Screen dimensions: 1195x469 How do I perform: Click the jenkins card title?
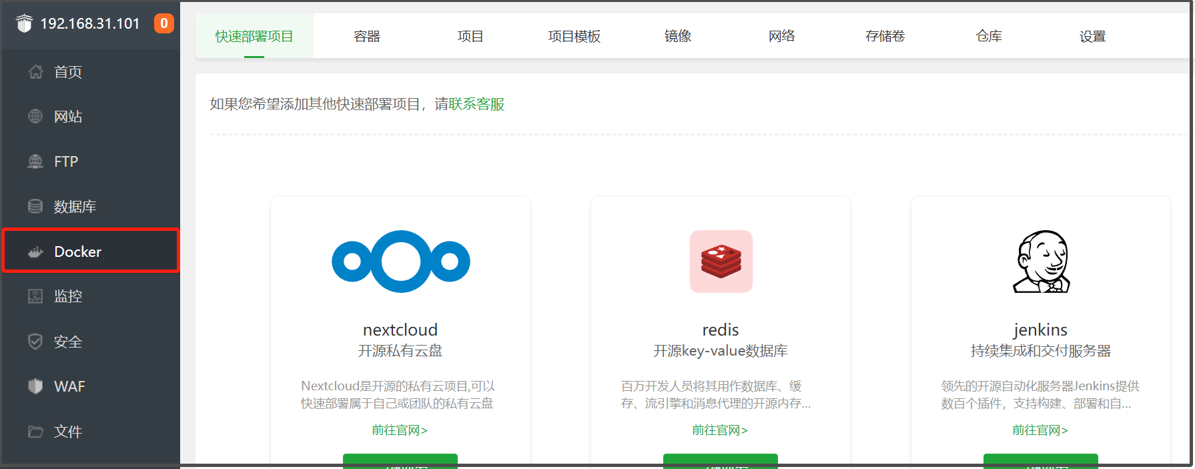(1041, 330)
